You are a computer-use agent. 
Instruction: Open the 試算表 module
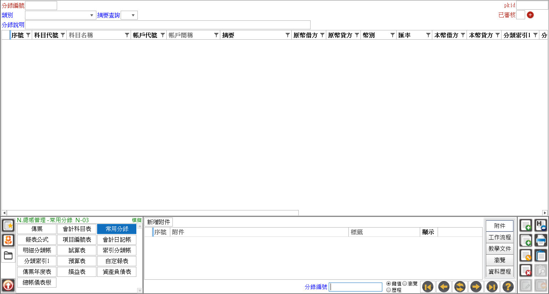tap(77, 250)
